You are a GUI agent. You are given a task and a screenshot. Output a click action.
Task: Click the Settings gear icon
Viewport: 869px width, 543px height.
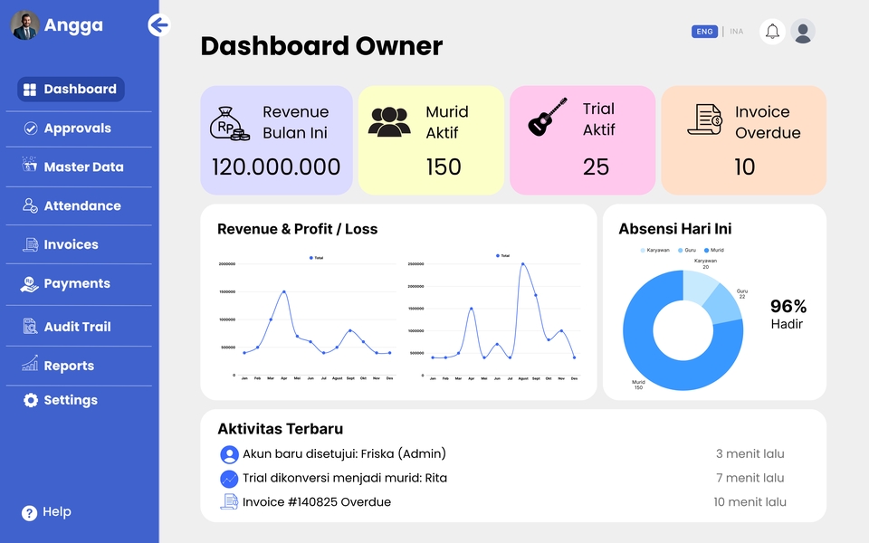30,400
